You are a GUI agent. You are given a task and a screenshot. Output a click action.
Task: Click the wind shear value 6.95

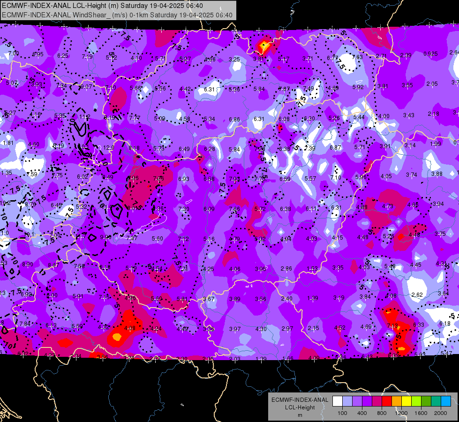pyautogui.click(x=38, y=54)
